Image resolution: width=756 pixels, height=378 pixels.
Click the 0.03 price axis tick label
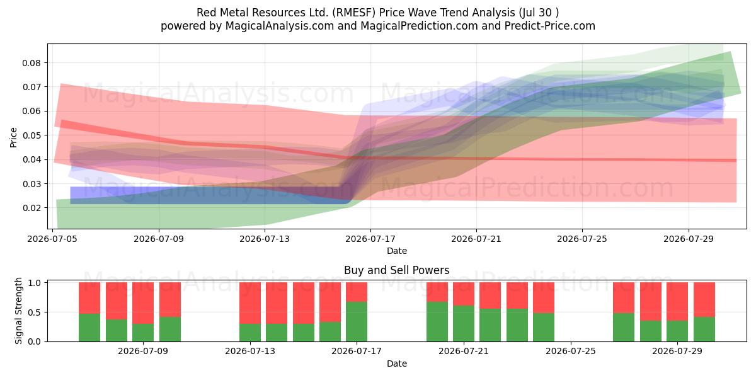pos(32,184)
